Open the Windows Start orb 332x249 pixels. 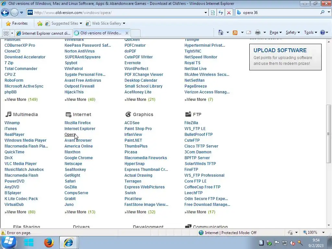pos(8,243)
